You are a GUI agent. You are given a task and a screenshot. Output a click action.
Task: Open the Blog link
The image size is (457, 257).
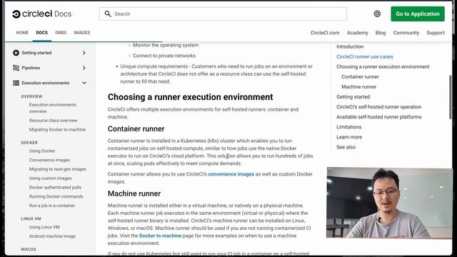coord(381,33)
